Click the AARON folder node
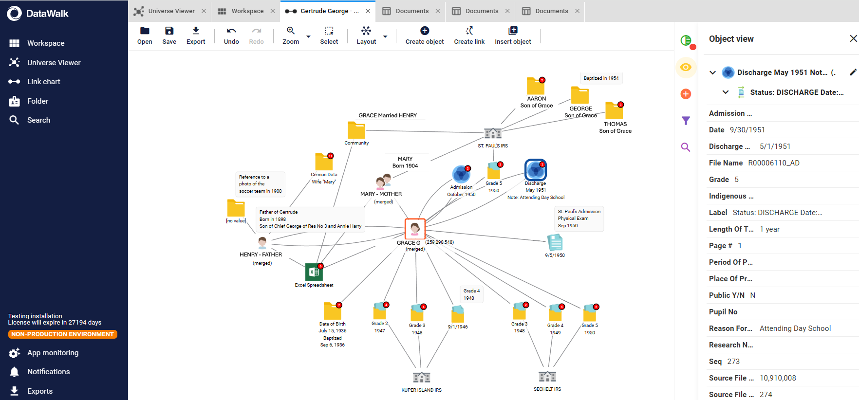The width and height of the screenshot is (859, 400). pos(536,86)
